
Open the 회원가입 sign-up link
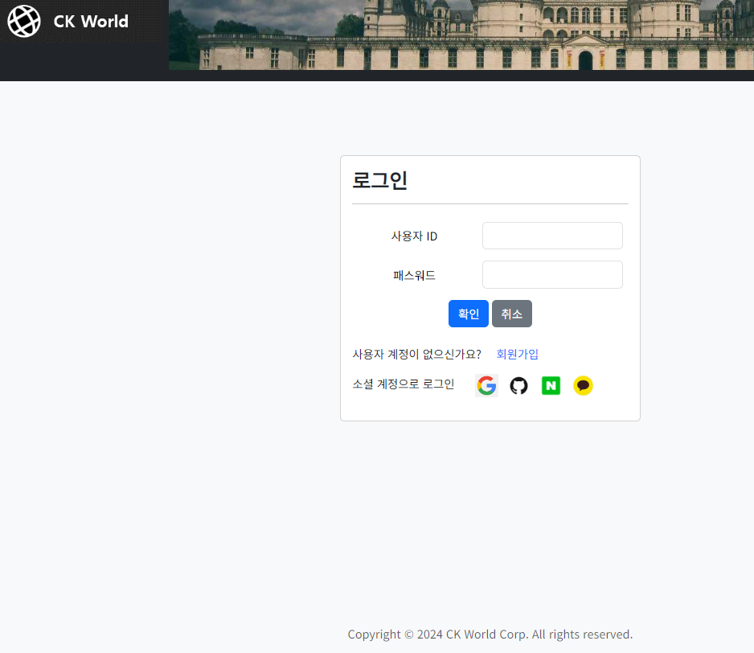(518, 354)
